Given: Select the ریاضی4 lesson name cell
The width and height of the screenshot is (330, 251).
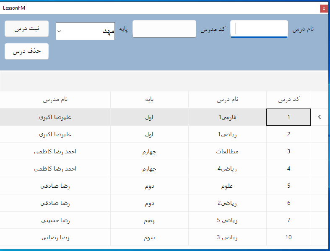Looking at the screenshot, I should tap(227, 169).
